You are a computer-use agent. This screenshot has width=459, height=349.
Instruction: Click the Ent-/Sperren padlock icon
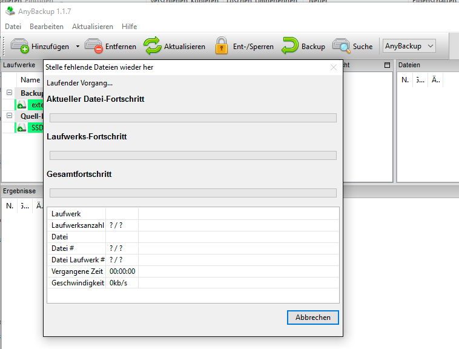(x=222, y=45)
